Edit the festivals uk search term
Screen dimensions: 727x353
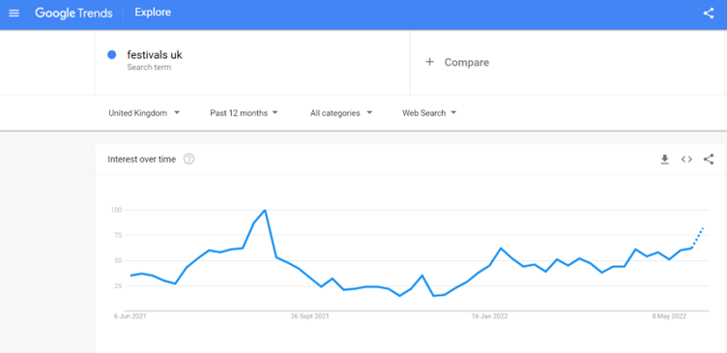[x=155, y=55]
